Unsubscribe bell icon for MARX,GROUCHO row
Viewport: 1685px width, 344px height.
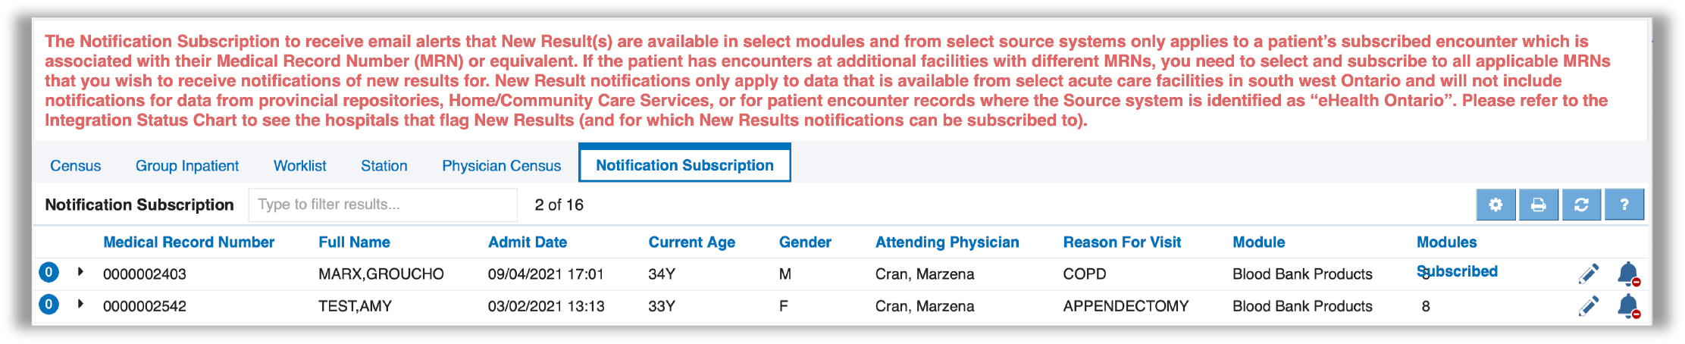(x=1628, y=274)
